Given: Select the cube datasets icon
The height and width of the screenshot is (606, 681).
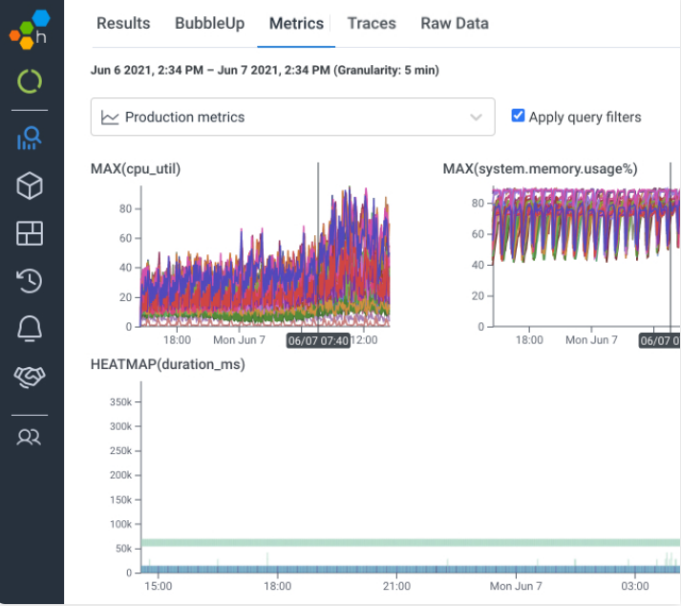Looking at the screenshot, I should point(30,186).
